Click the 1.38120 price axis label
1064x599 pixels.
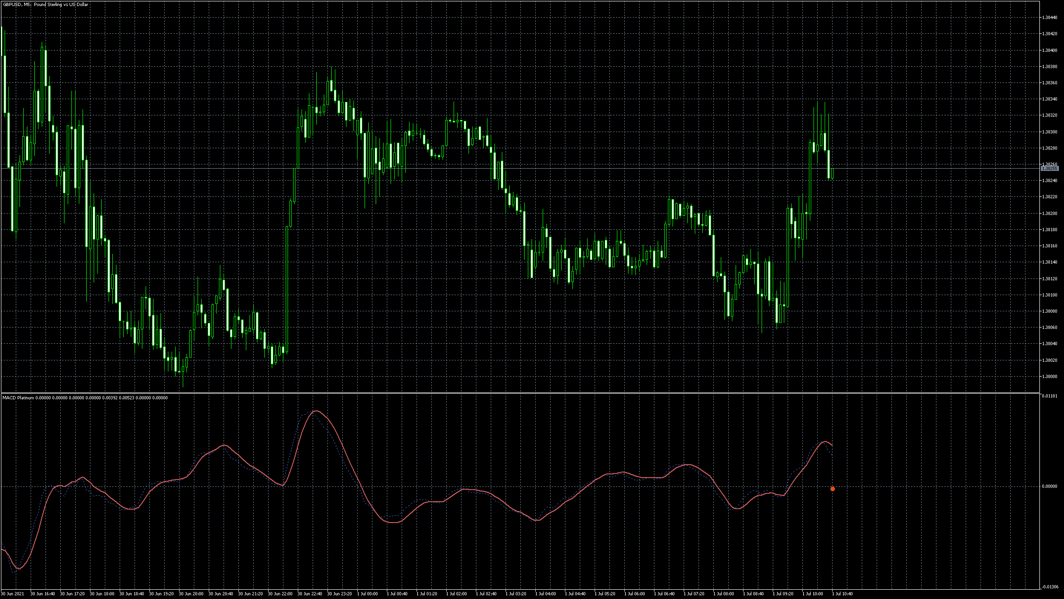[1049, 279]
